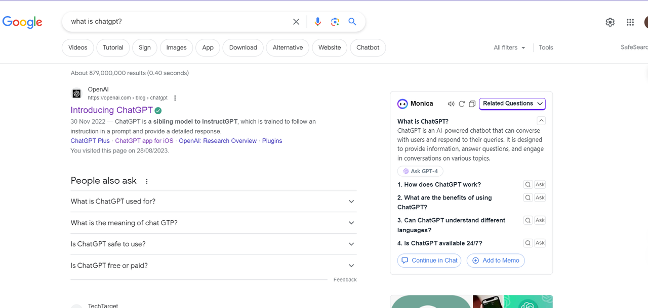Viewport: 648px width, 308px height.
Task: Search 'Is ChatGPT available 24/7?' with its magnifier icon
Action: pyautogui.click(x=528, y=243)
